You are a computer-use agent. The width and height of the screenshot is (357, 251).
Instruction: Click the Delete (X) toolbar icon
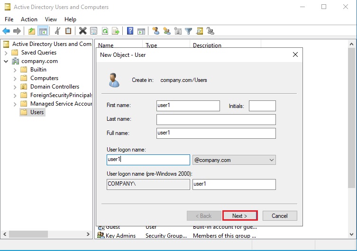[x=82, y=31]
